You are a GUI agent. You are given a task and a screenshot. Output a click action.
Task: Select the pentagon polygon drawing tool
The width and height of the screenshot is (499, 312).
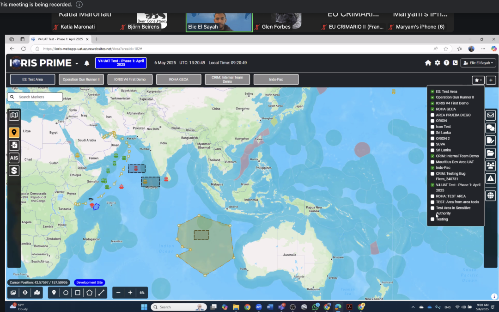click(90, 293)
